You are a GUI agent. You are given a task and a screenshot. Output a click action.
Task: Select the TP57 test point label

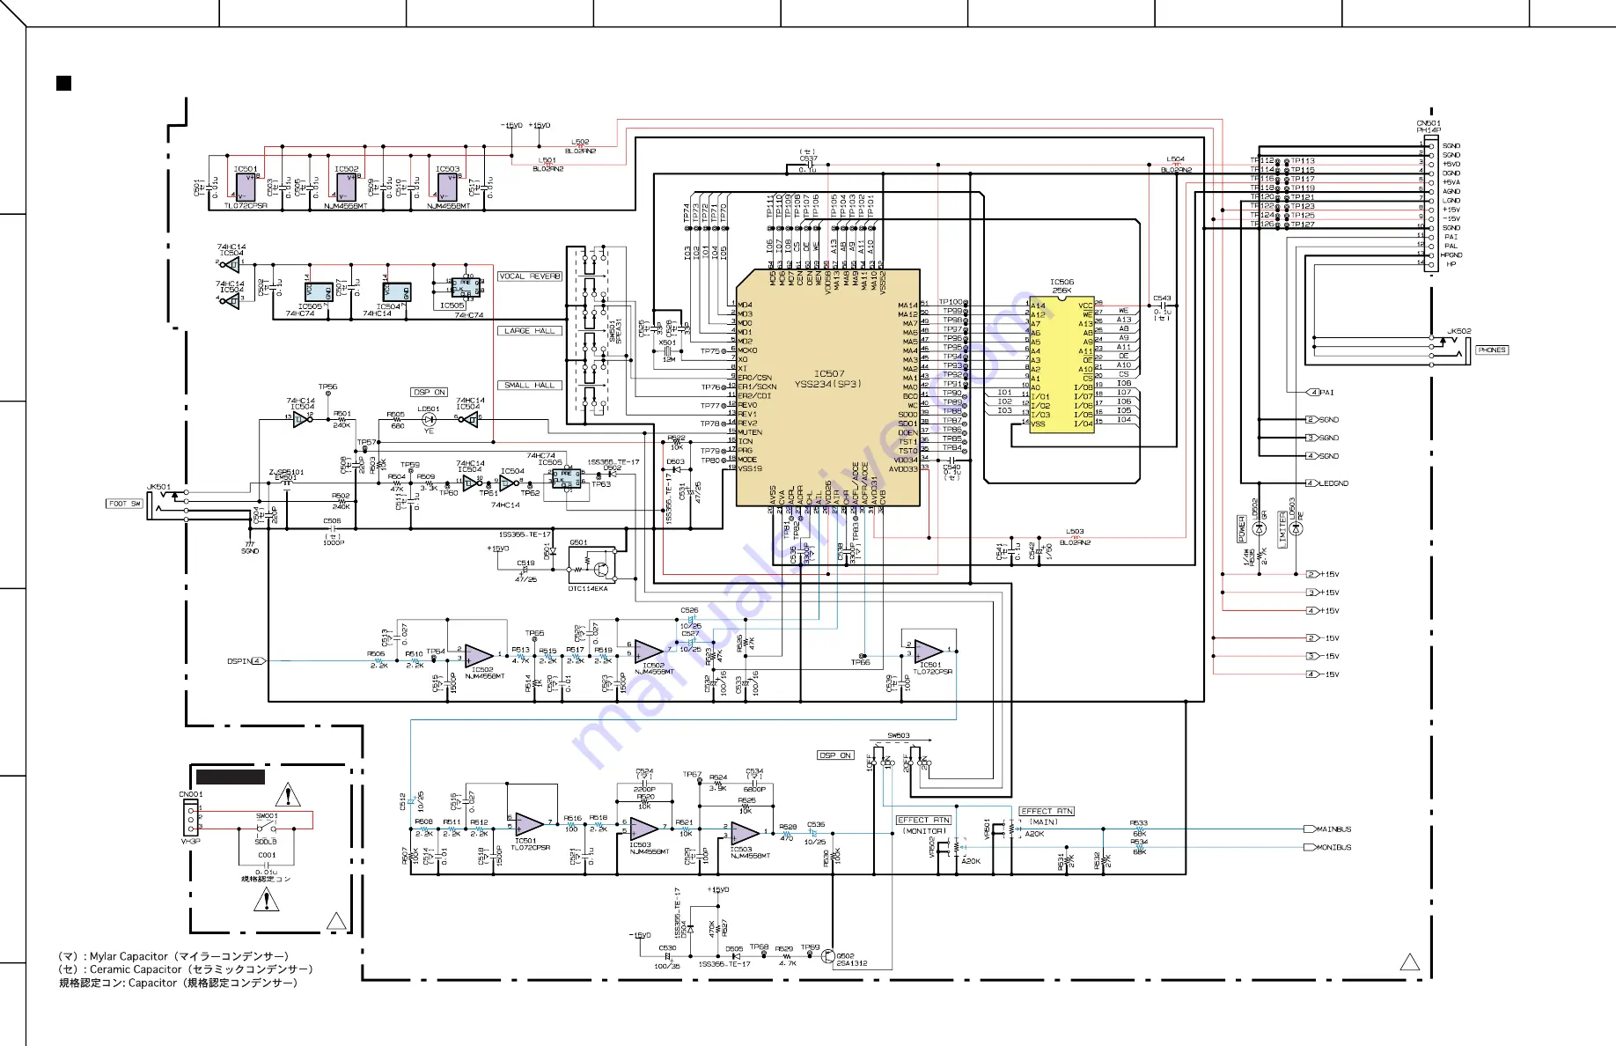tap(366, 443)
